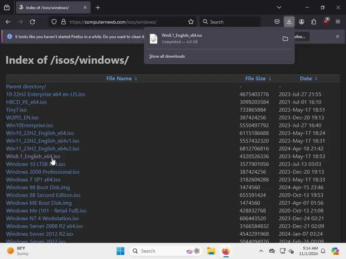This screenshot has width=346, height=259.
Task: Open the list all tabs chevron
Action: 279,7
